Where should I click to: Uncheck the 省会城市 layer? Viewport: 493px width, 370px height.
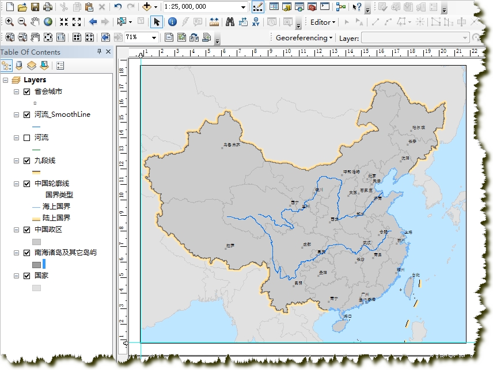(26, 91)
